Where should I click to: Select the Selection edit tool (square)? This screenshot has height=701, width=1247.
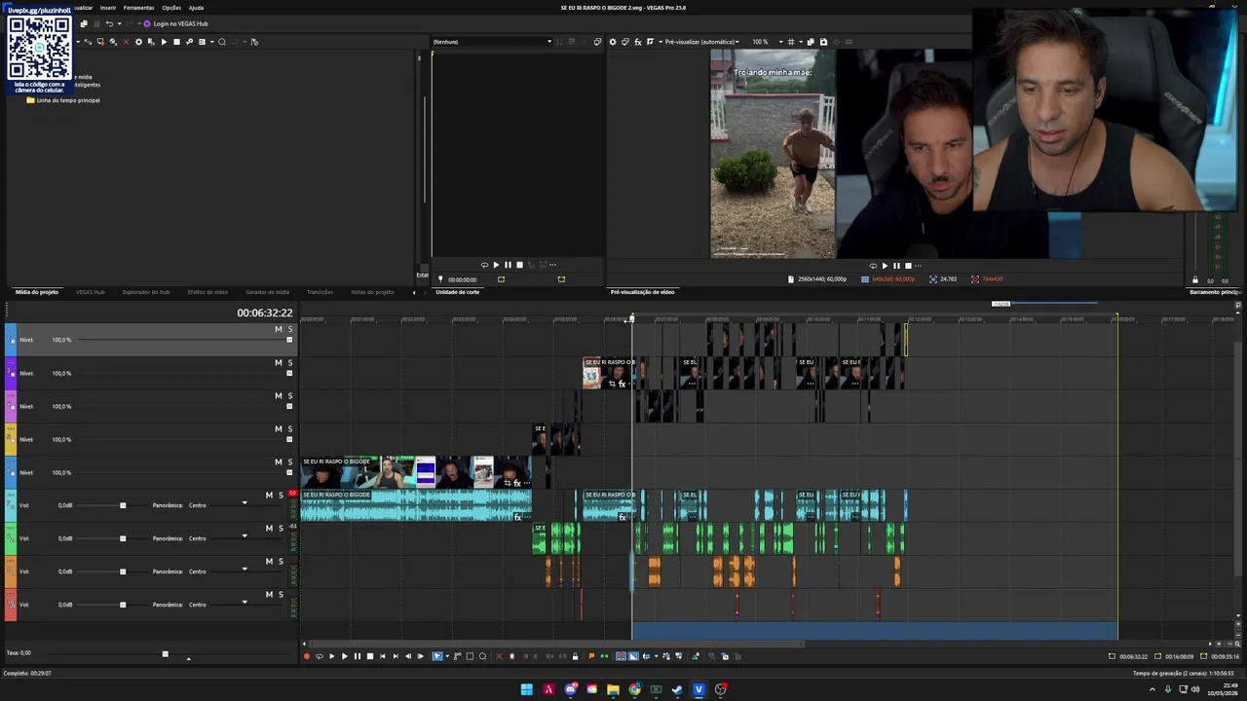(470, 656)
